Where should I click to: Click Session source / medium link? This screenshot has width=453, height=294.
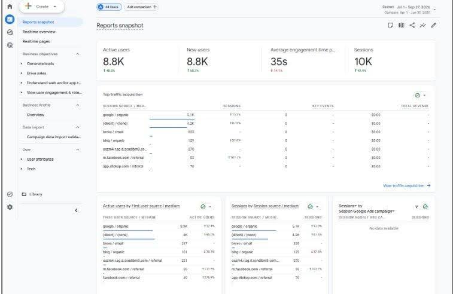tap(276, 206)
